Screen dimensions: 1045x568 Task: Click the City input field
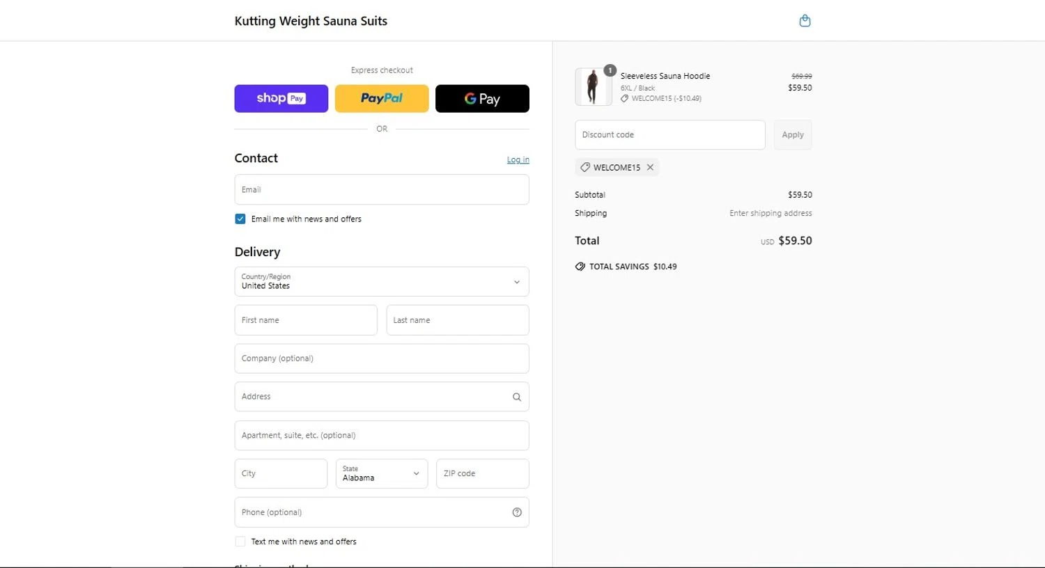coord(281,473)
